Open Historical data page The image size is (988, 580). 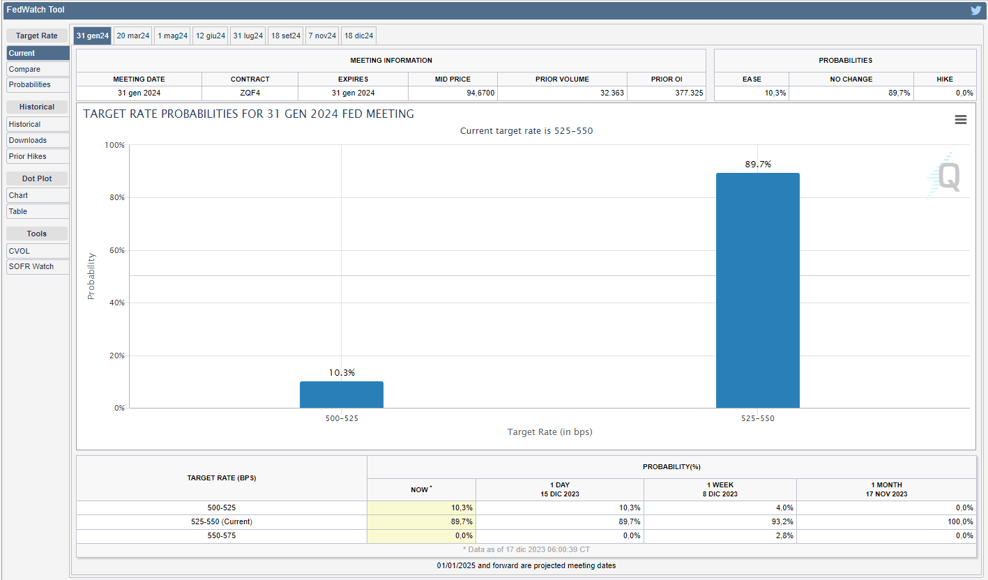pos(38,124)
